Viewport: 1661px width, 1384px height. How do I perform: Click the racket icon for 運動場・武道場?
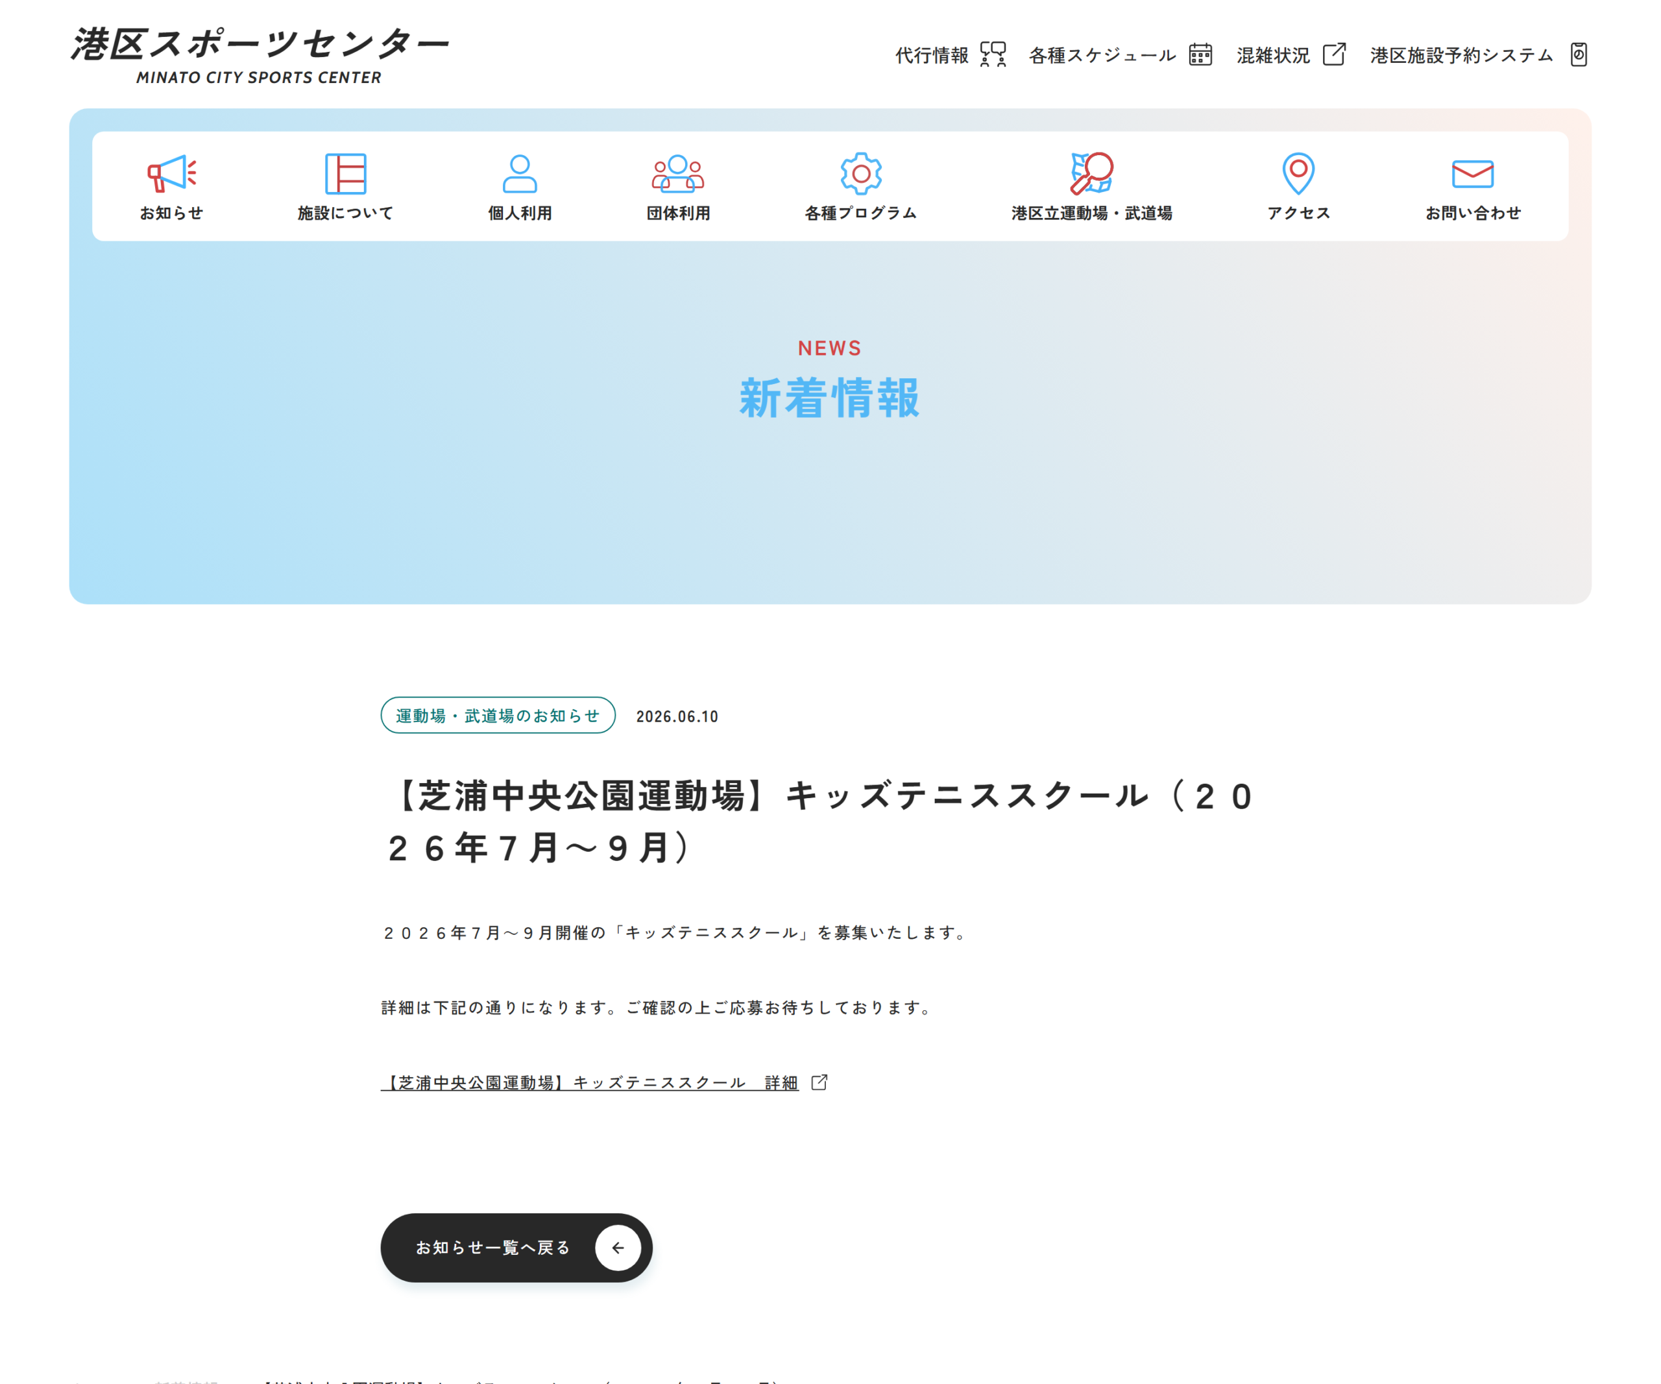(x=1091, y=173)
